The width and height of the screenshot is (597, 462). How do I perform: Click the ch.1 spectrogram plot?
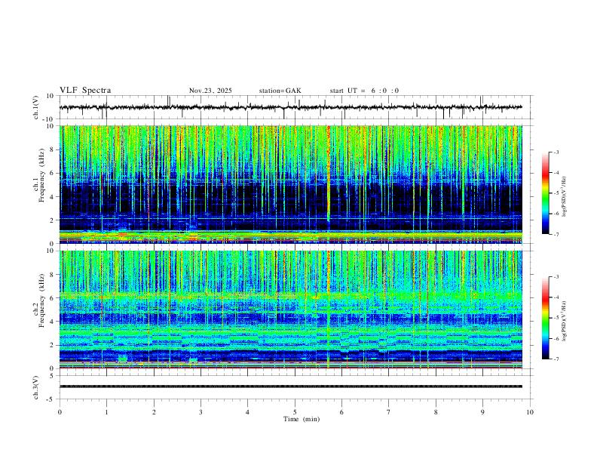tap(290, 184)
